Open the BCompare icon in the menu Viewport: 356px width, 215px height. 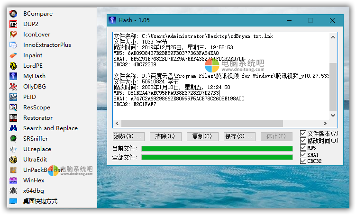tap(13, 14)
